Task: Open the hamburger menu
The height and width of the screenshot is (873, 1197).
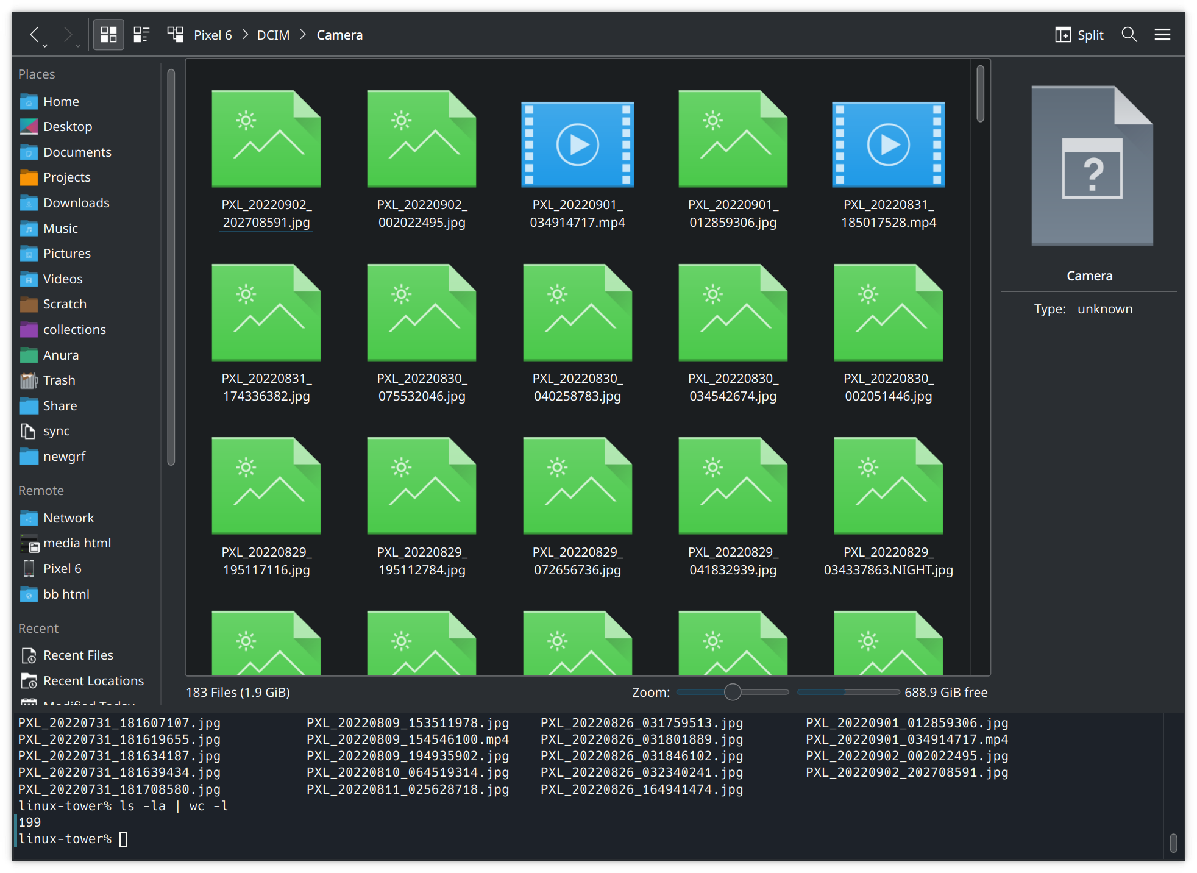Action: pos(1162,35)
